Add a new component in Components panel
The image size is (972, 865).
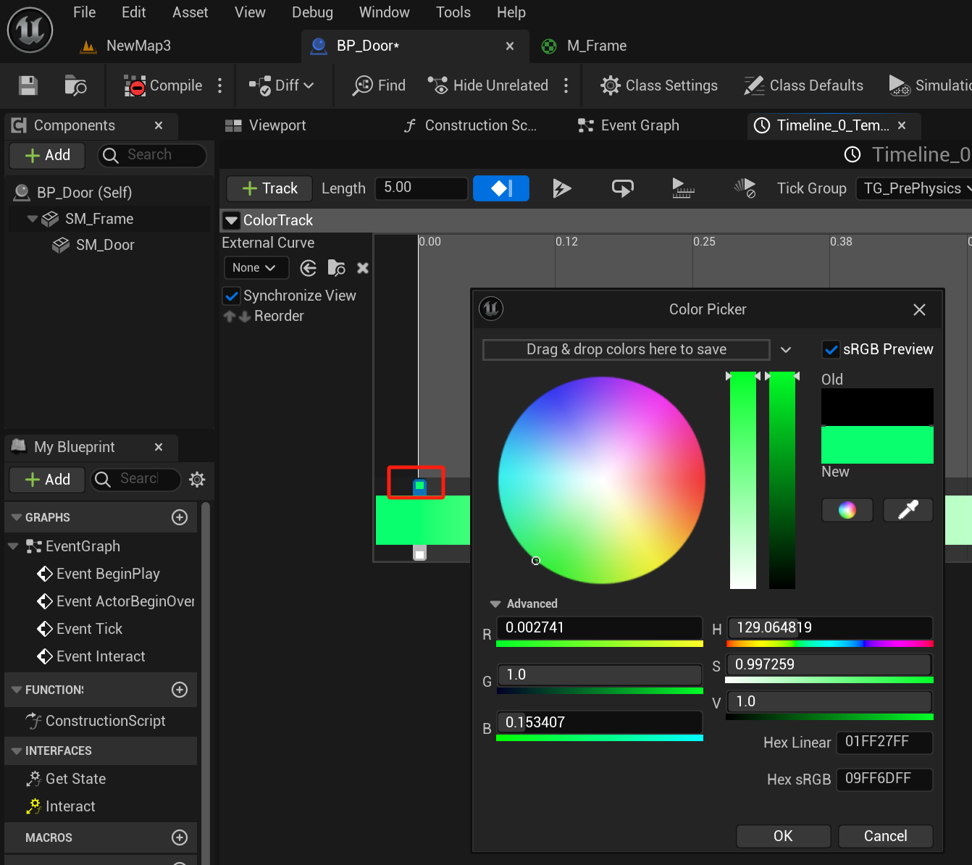47,155
